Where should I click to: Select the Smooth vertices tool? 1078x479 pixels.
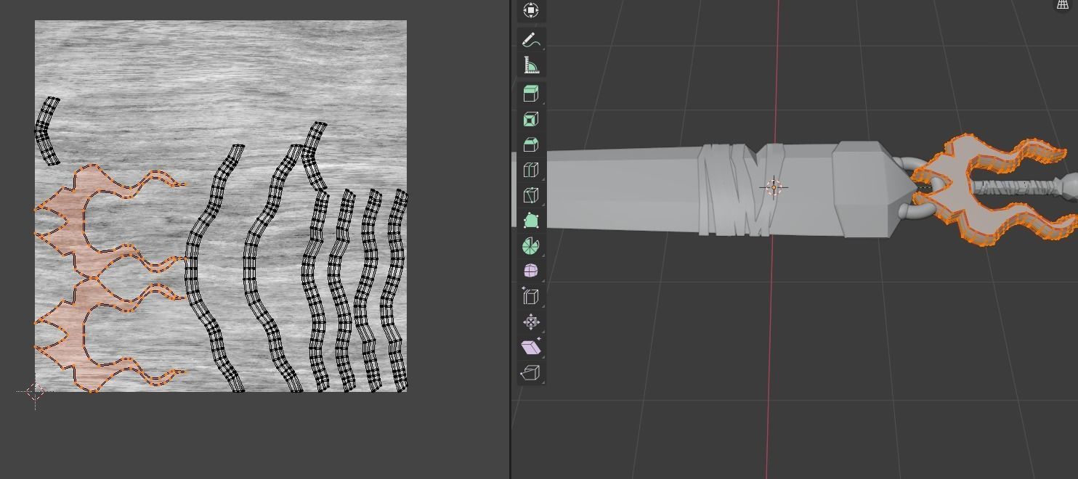(531, 271)
